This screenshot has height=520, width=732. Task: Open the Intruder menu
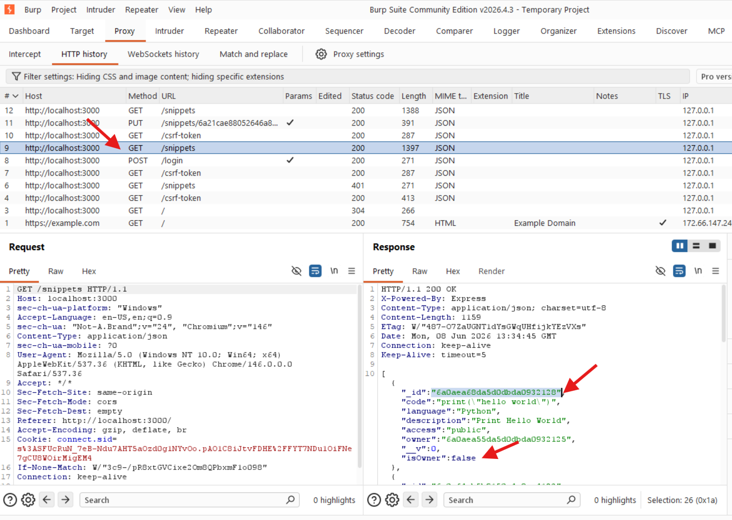click(x=101, y=10)
